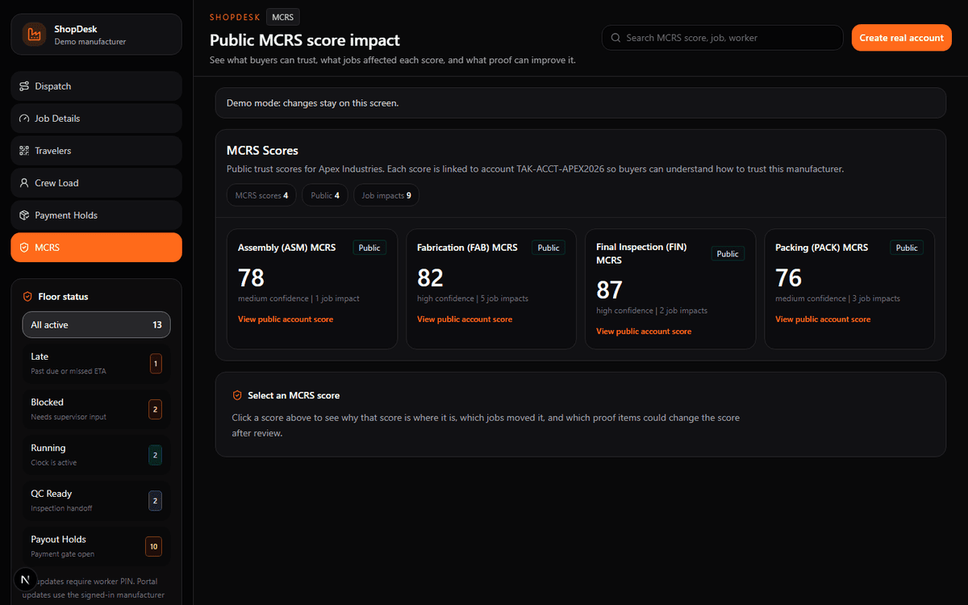Click the Public badge on Packing card
Image resolution: width=968 pixels, height=605 pixels.
[907, 248]
